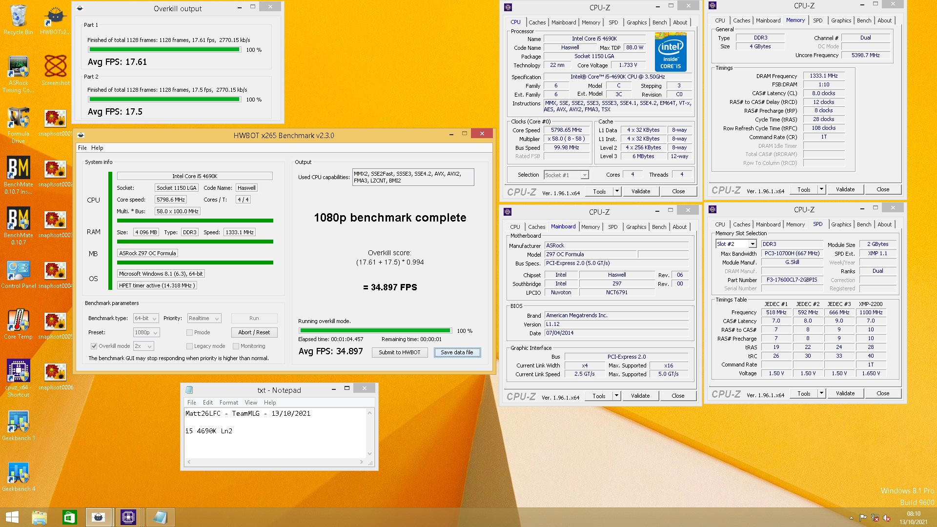The image size is (937, 527).
Task: Open BenchMate 0.10.7 desktop icon
Action: coord(18,226)
